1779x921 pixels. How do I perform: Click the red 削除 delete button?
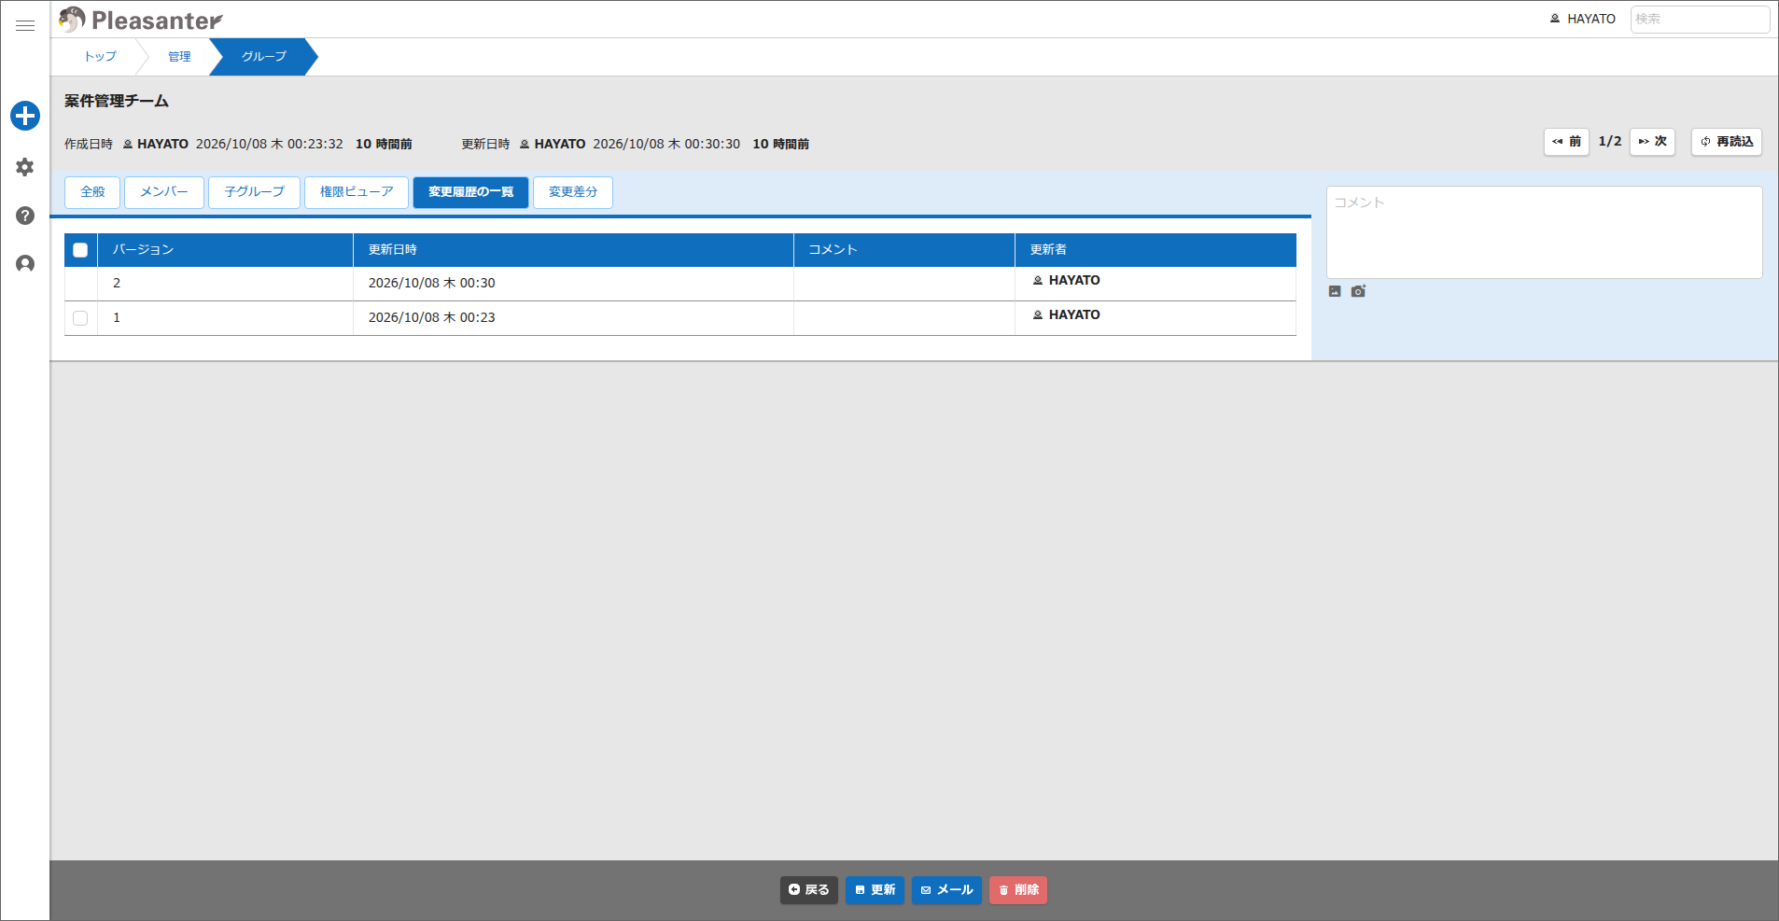1018,890
